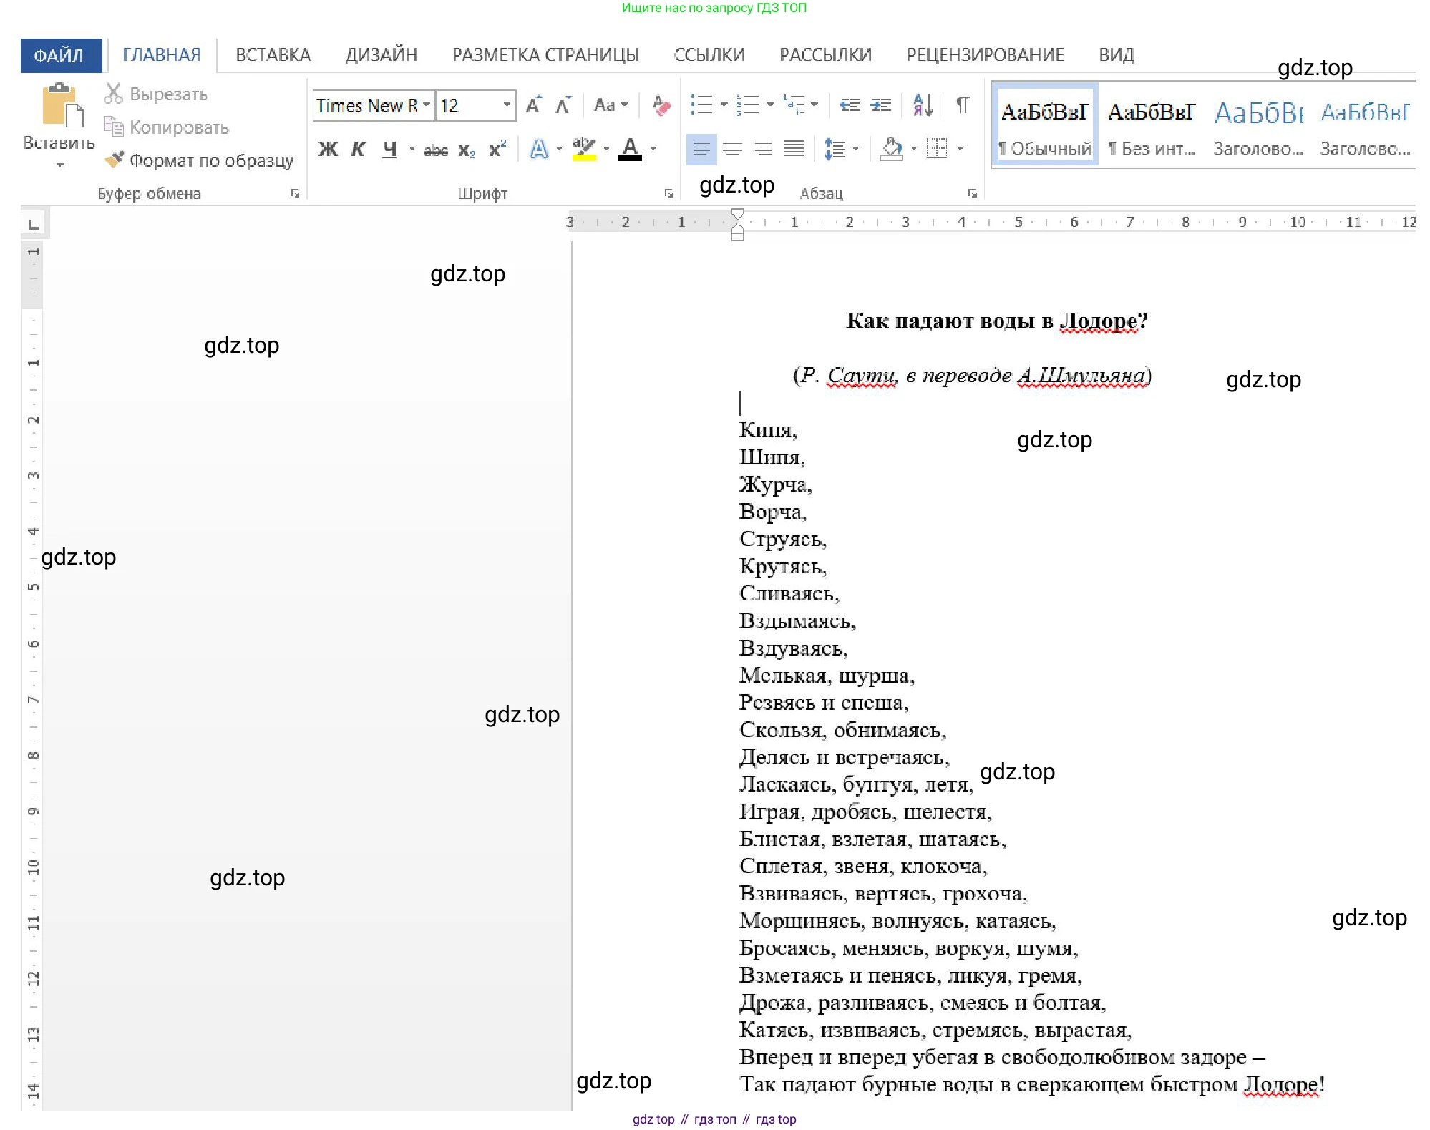Open the Буфер обмена dialog launcher
Image resolution: width=1430 pixels, height=1130 pixels.
click(295, 193)
